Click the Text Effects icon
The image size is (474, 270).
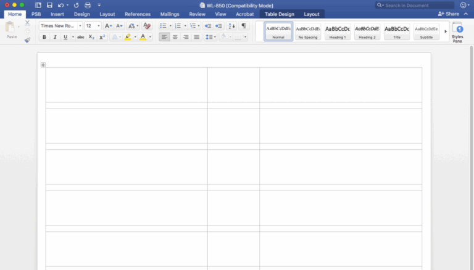click(x=115, y=37)
